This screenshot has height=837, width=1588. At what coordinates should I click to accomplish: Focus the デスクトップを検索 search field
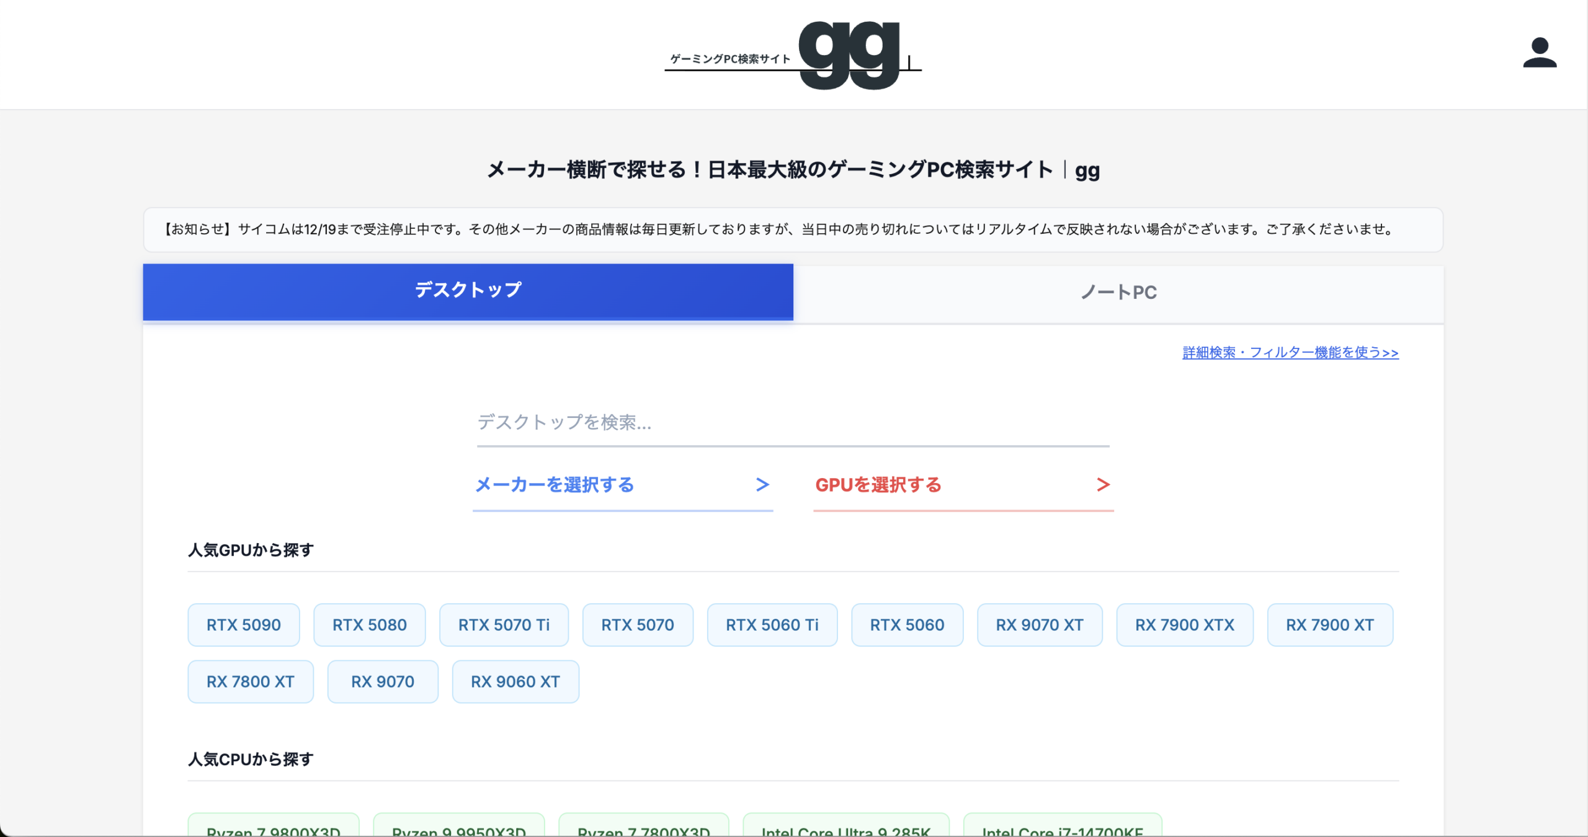click(792, 423)
